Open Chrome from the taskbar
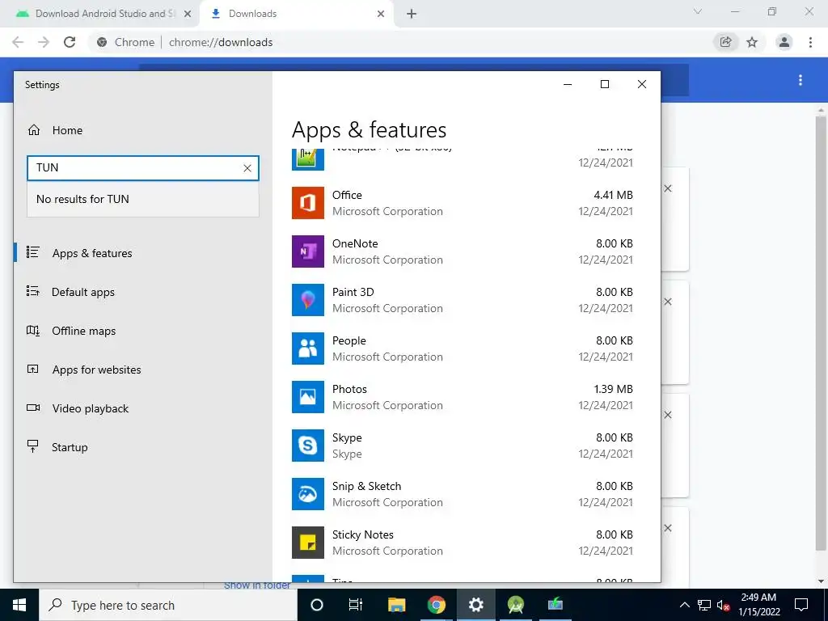This screenshot has width=828, height=621. pyautogui.click(x=436, y=605)
